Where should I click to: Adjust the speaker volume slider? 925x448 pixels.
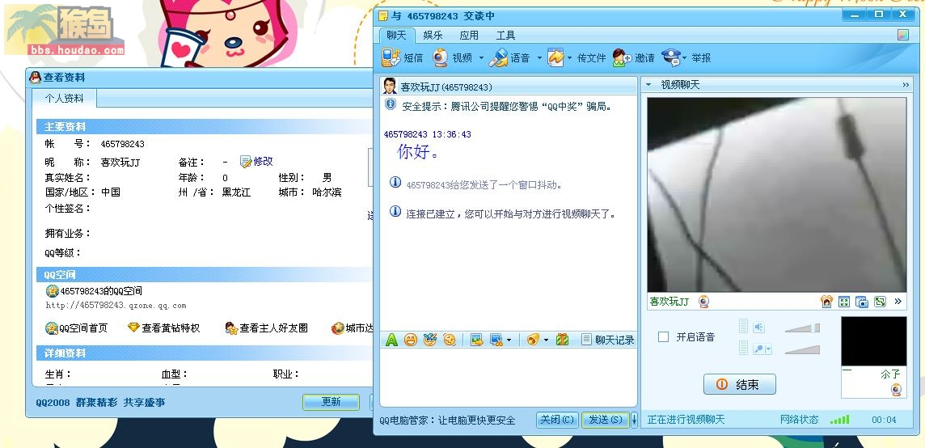(x=802, y=328)
